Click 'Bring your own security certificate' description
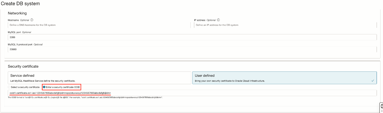The image size is (383, 113). pyautogui.click(x=230, y=81)
